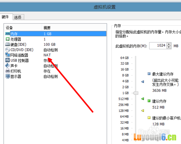Click the 1 GB memory summary
Viewport: 181px width, 144px height.
pyautogui.click(x=47, y=34)
